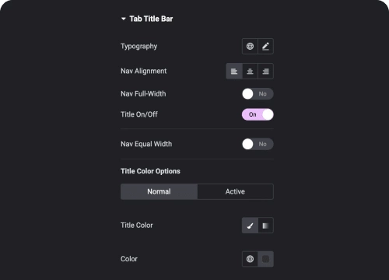Image resolution: width=389 pixels, height=280 pixels.
Task: Set Nav Alignment to left
Action: click(x=234, y=71)
